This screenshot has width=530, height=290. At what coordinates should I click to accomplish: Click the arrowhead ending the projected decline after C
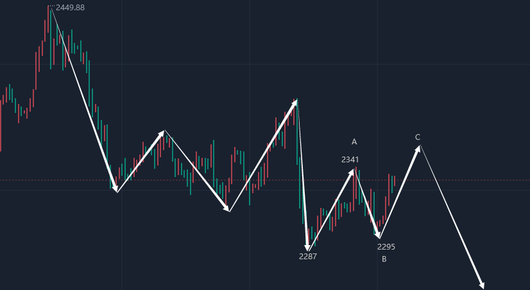click(x=481, y=285)
